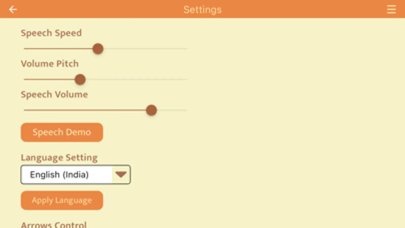405x228 pixels.
Task: Click unfilled part of Speech Speed track
Action: pos(144,49)
